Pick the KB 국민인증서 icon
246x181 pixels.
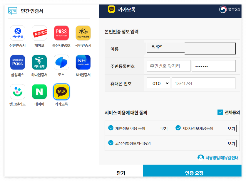pyautogui.click(x=83, y=33)
